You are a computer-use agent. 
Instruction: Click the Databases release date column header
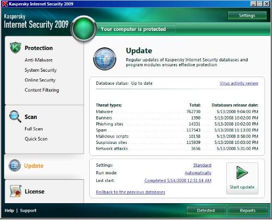click(235, 105)
